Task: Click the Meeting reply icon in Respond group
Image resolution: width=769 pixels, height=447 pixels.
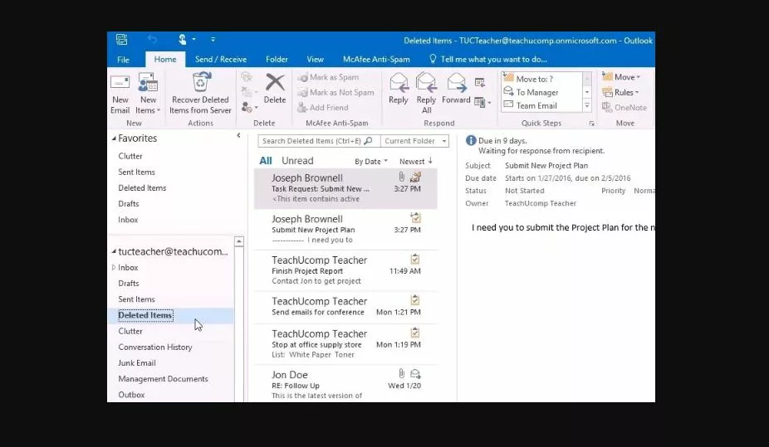Action: coord(480,83)
